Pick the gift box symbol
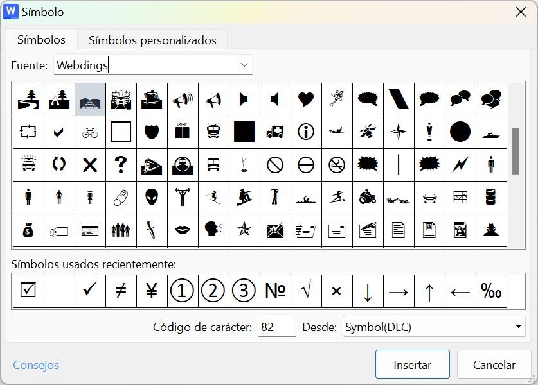The width and height of the screenshot is (538, 385). (x=183, y=132)
